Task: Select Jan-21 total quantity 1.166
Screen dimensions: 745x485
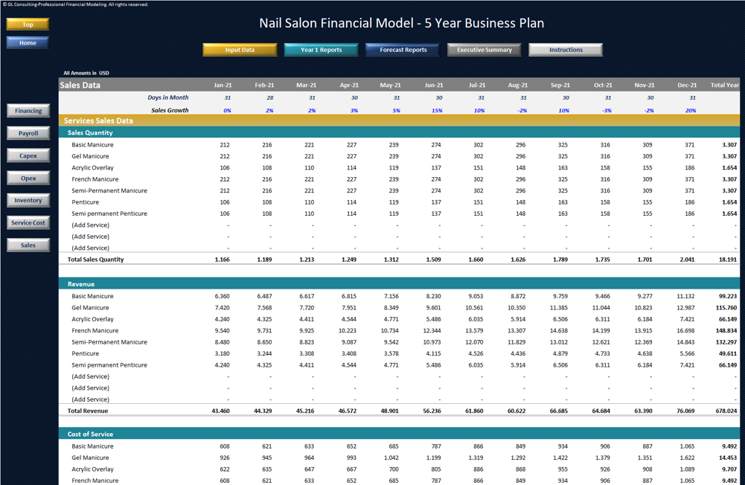Action: click(x=223, y=260)
